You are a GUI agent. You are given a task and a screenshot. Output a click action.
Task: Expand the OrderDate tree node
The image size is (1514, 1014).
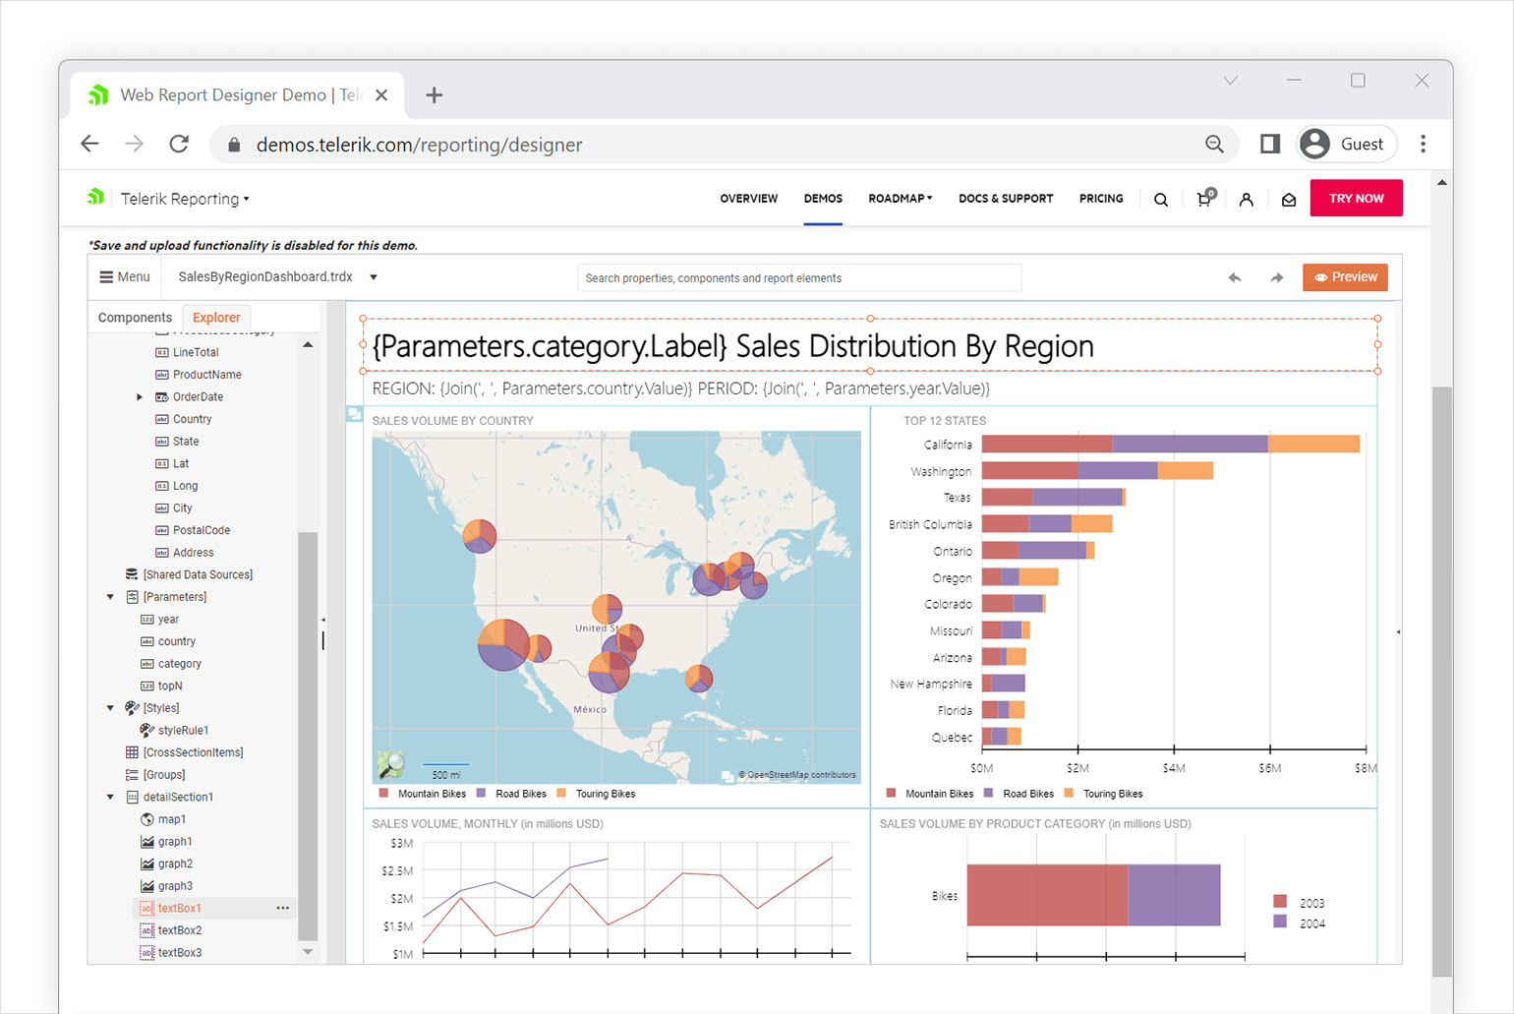click(x=139, y=396)
